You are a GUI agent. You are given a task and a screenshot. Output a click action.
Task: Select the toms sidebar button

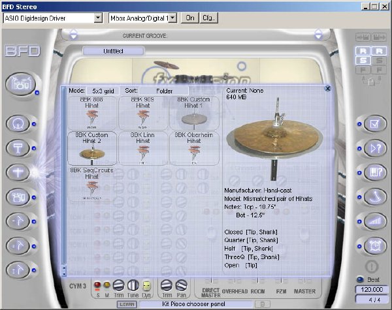18,197
